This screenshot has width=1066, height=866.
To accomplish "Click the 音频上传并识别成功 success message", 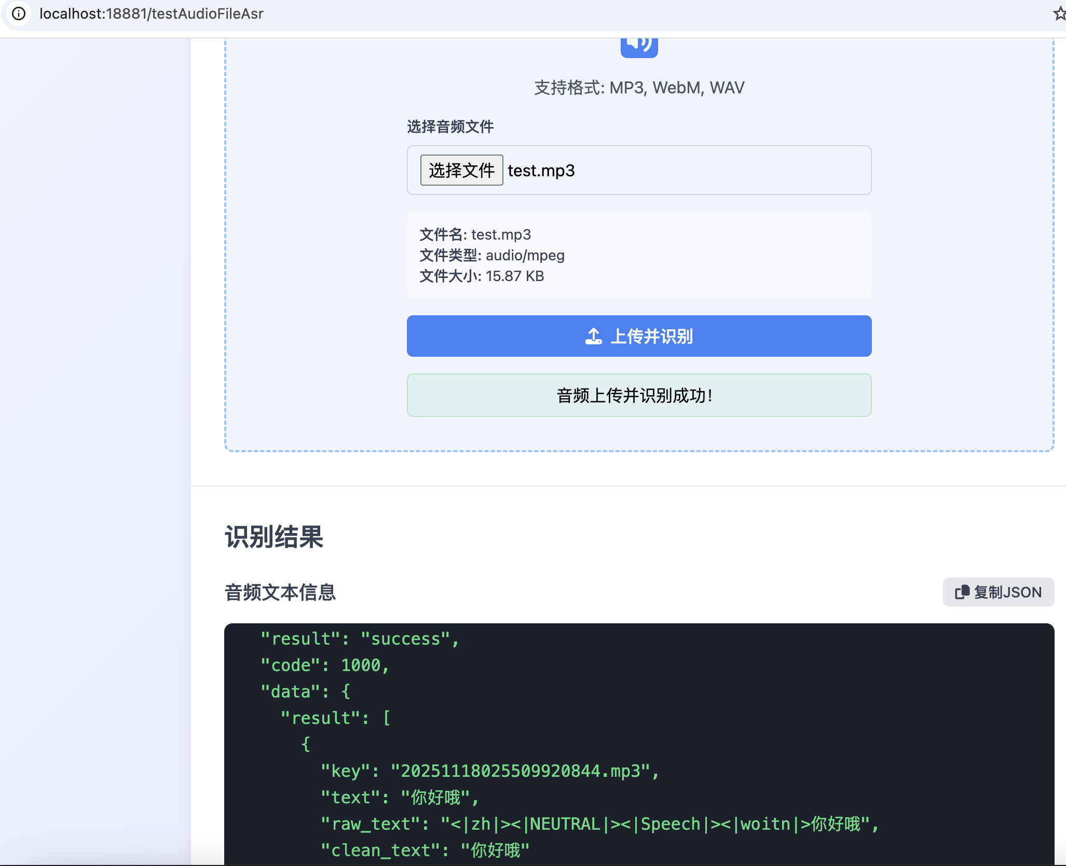I will point(638,395).
